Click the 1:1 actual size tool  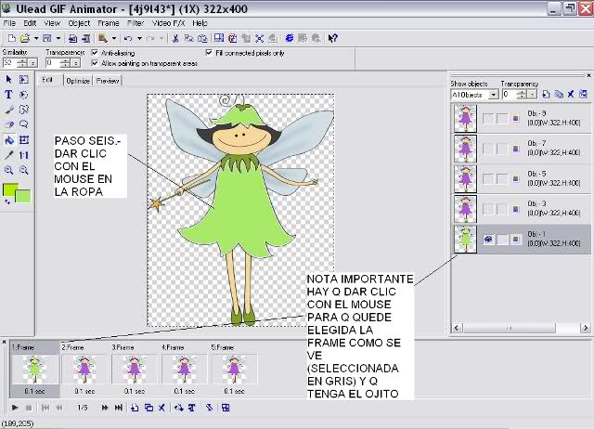tap(24, 155)
